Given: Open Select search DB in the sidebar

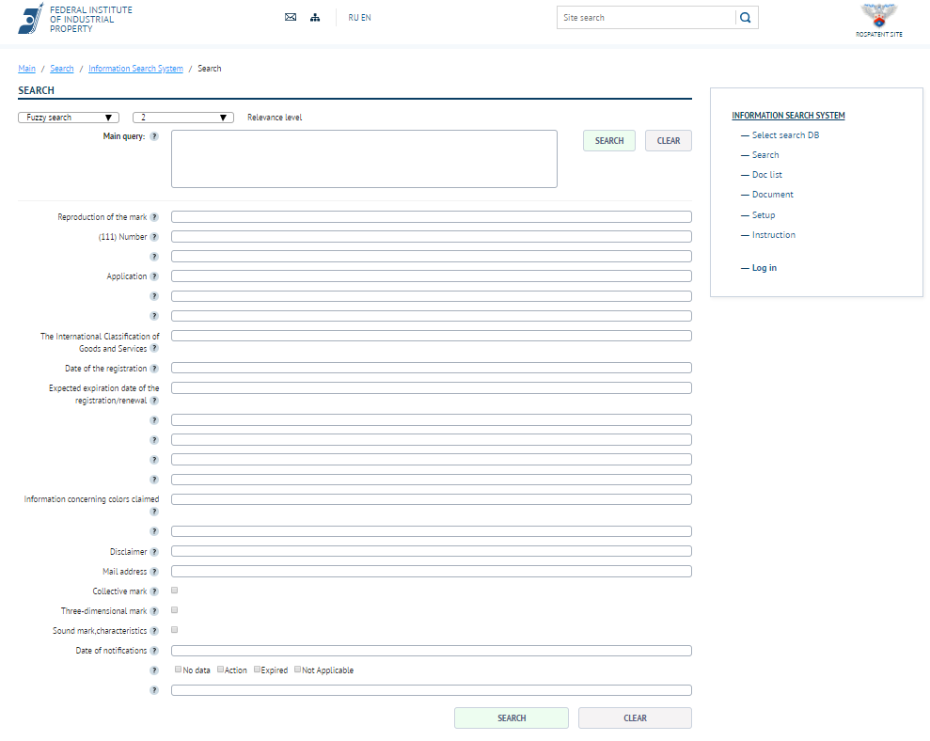Looking at the screenshot, I should point(785,135).
